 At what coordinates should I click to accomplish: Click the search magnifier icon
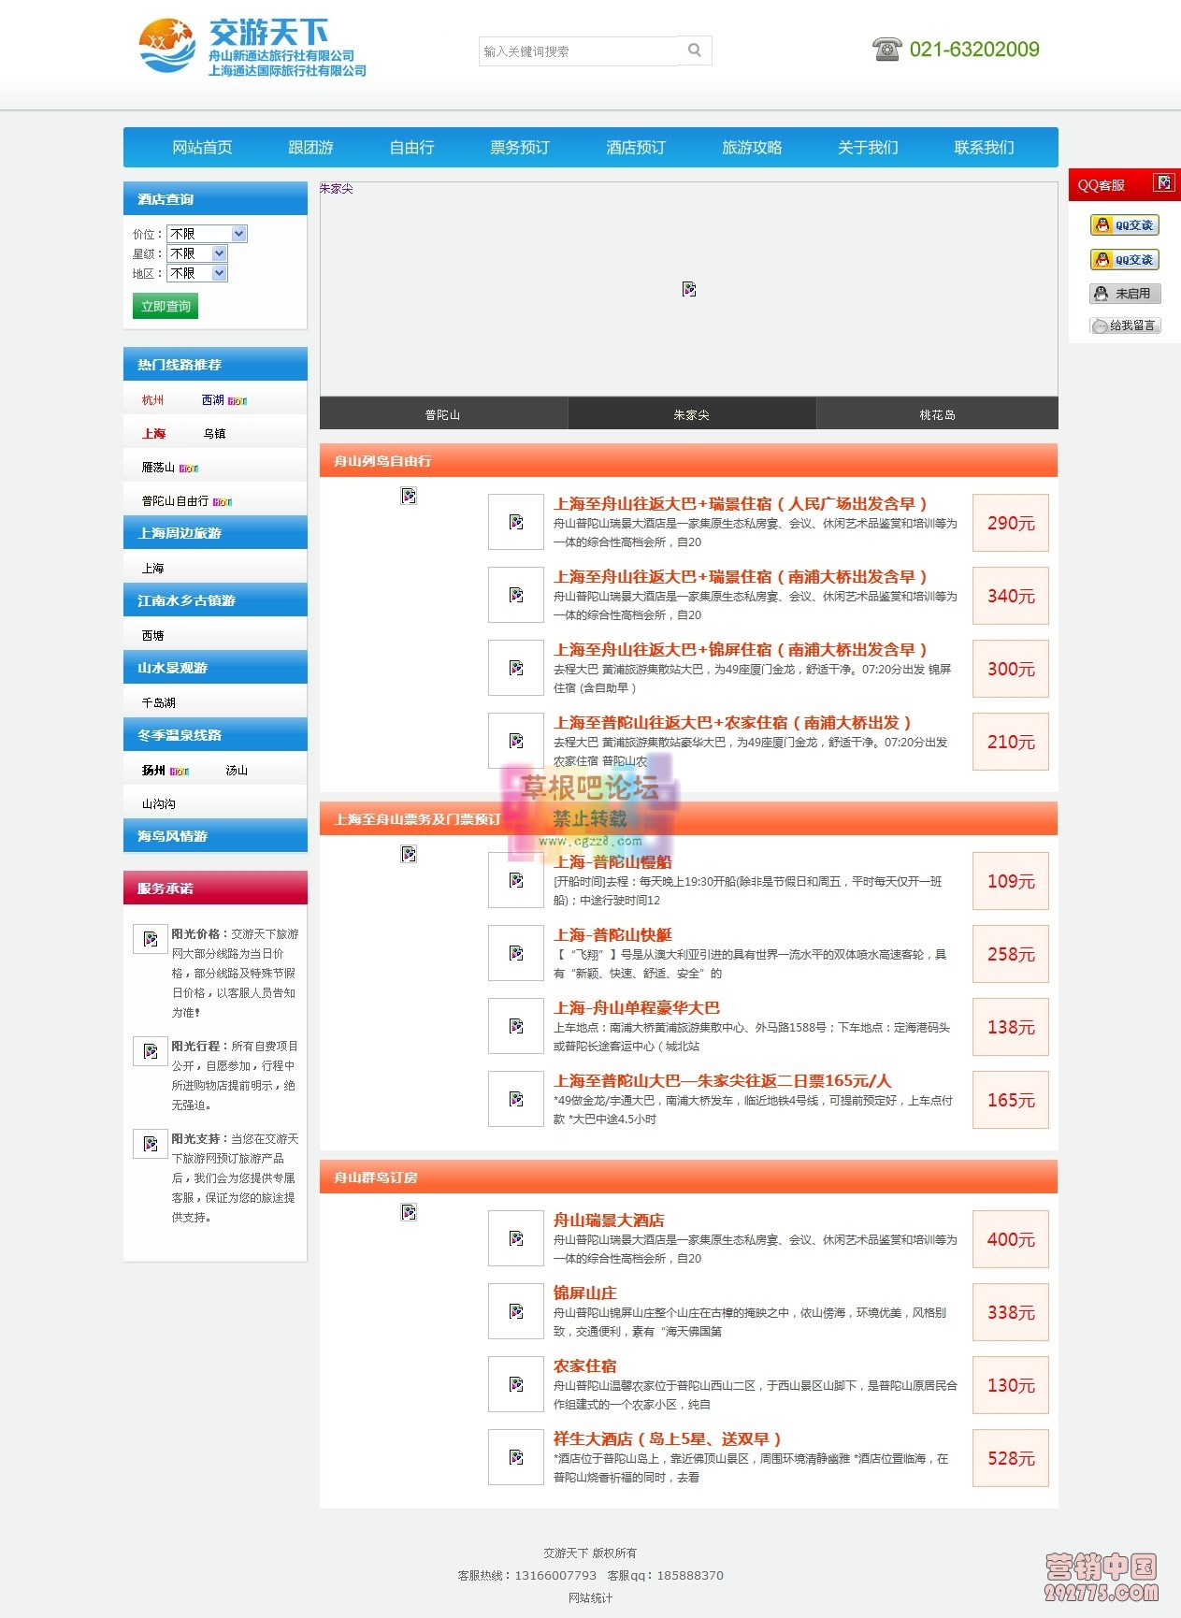click(694, 51)
